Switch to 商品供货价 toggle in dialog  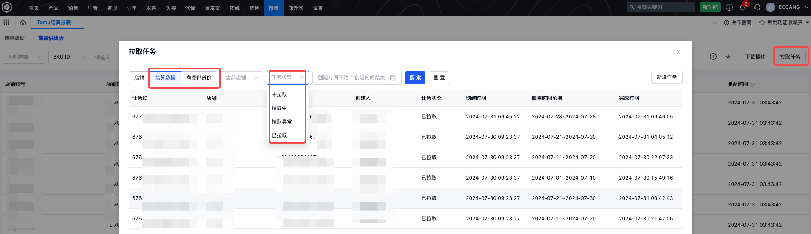tap(199, 78)
